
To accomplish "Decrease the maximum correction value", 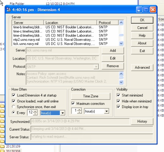I will click(x=79, y=112).
